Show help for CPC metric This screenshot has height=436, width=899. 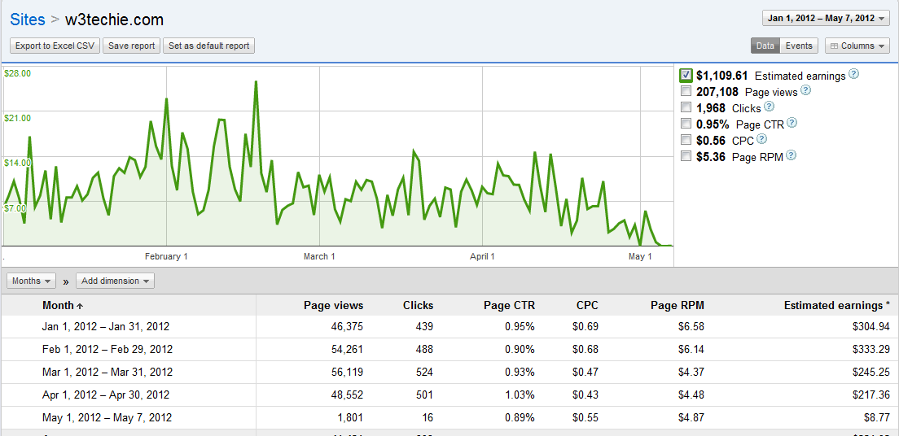[x=762, y=139]
